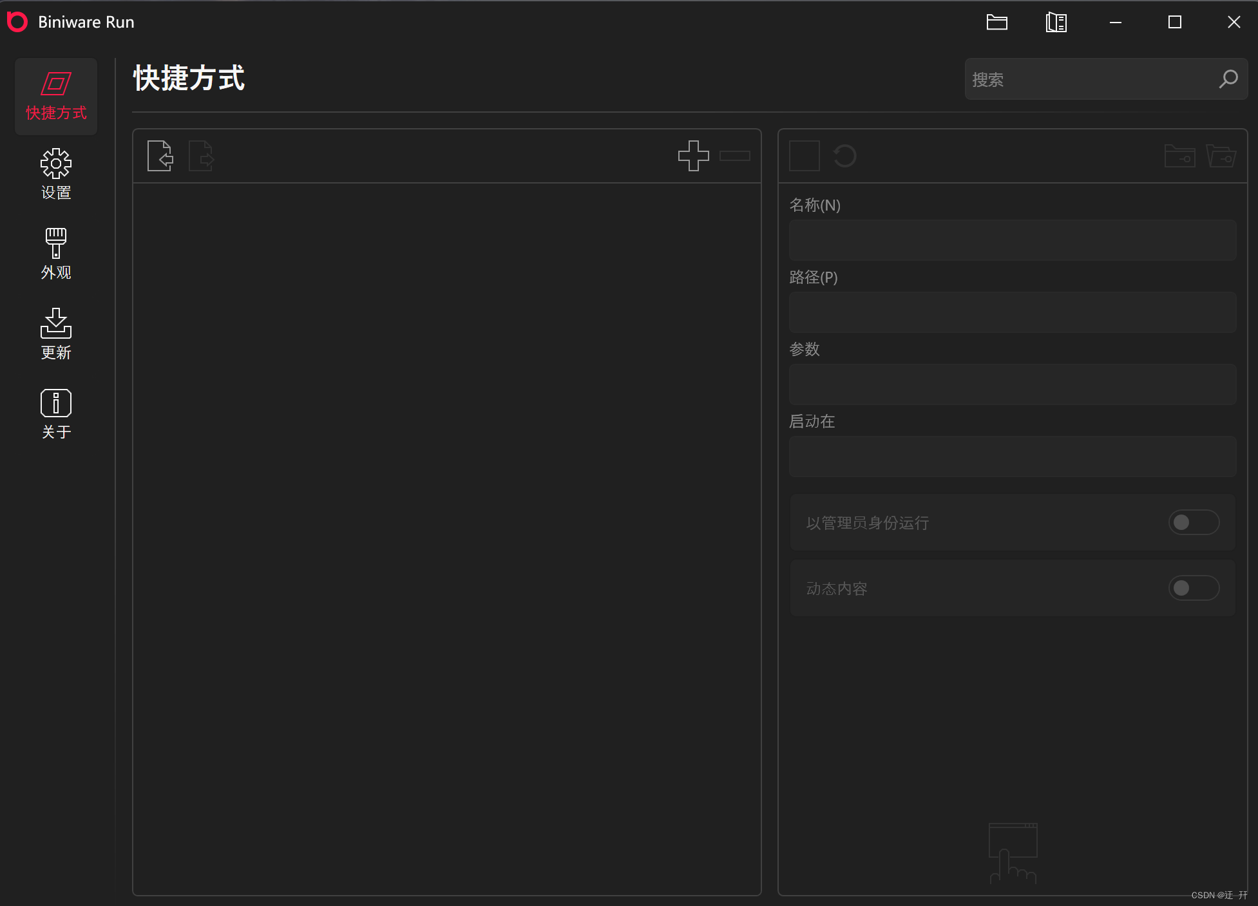Toggle the 动态内容 switch

point(1193,588)
